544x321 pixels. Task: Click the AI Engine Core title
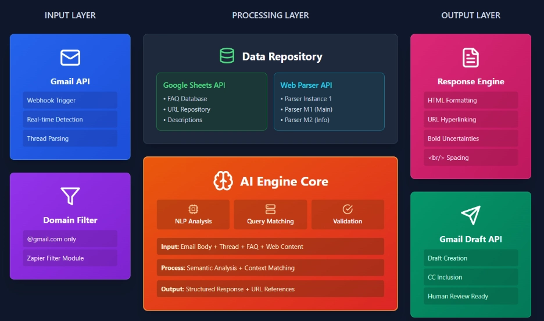(284, 181)
